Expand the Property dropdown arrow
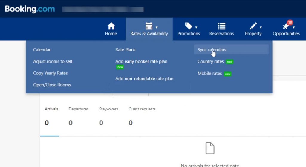 coord(261,27)
